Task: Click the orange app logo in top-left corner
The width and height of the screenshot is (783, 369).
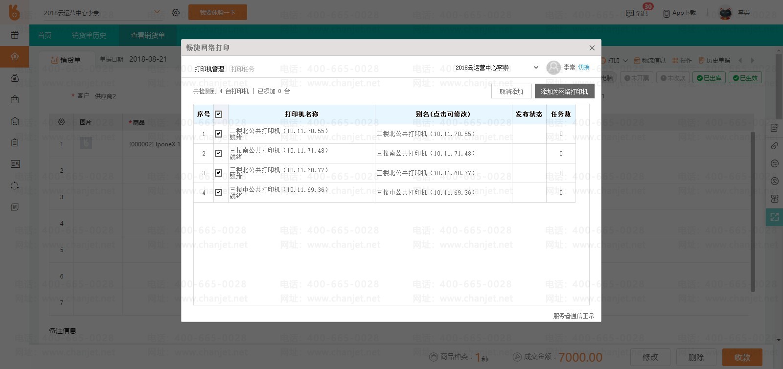Action: tap(15, 12)
